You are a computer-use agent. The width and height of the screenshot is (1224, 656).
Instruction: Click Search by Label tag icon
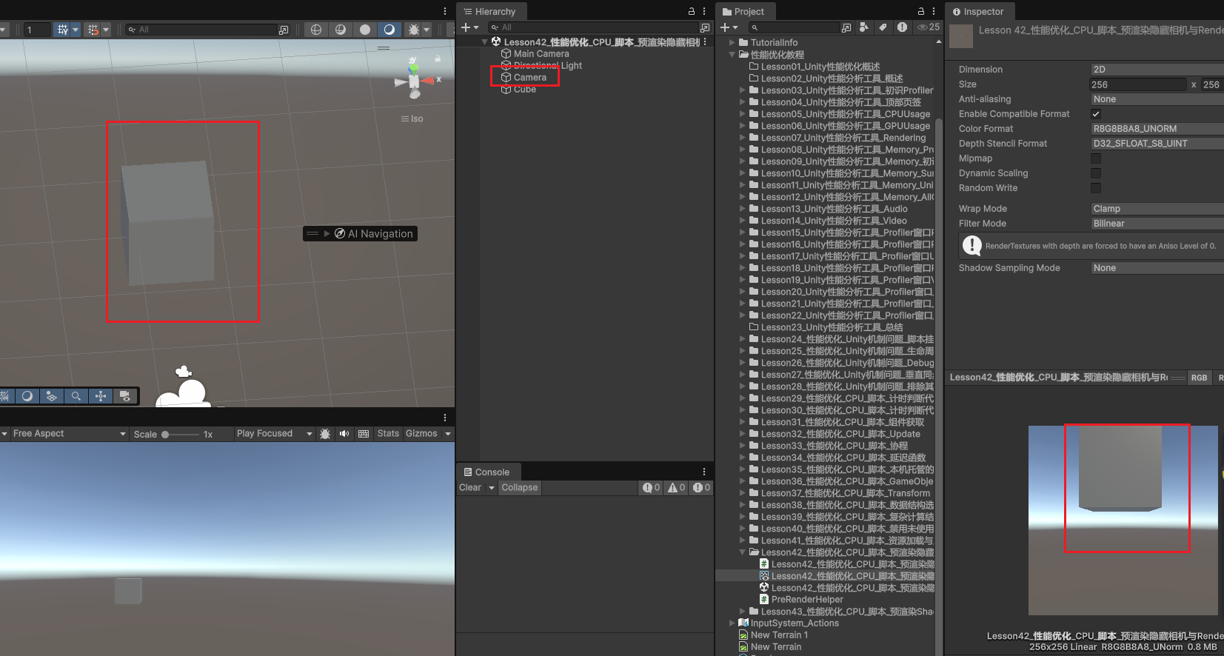(x=883, y=27)
